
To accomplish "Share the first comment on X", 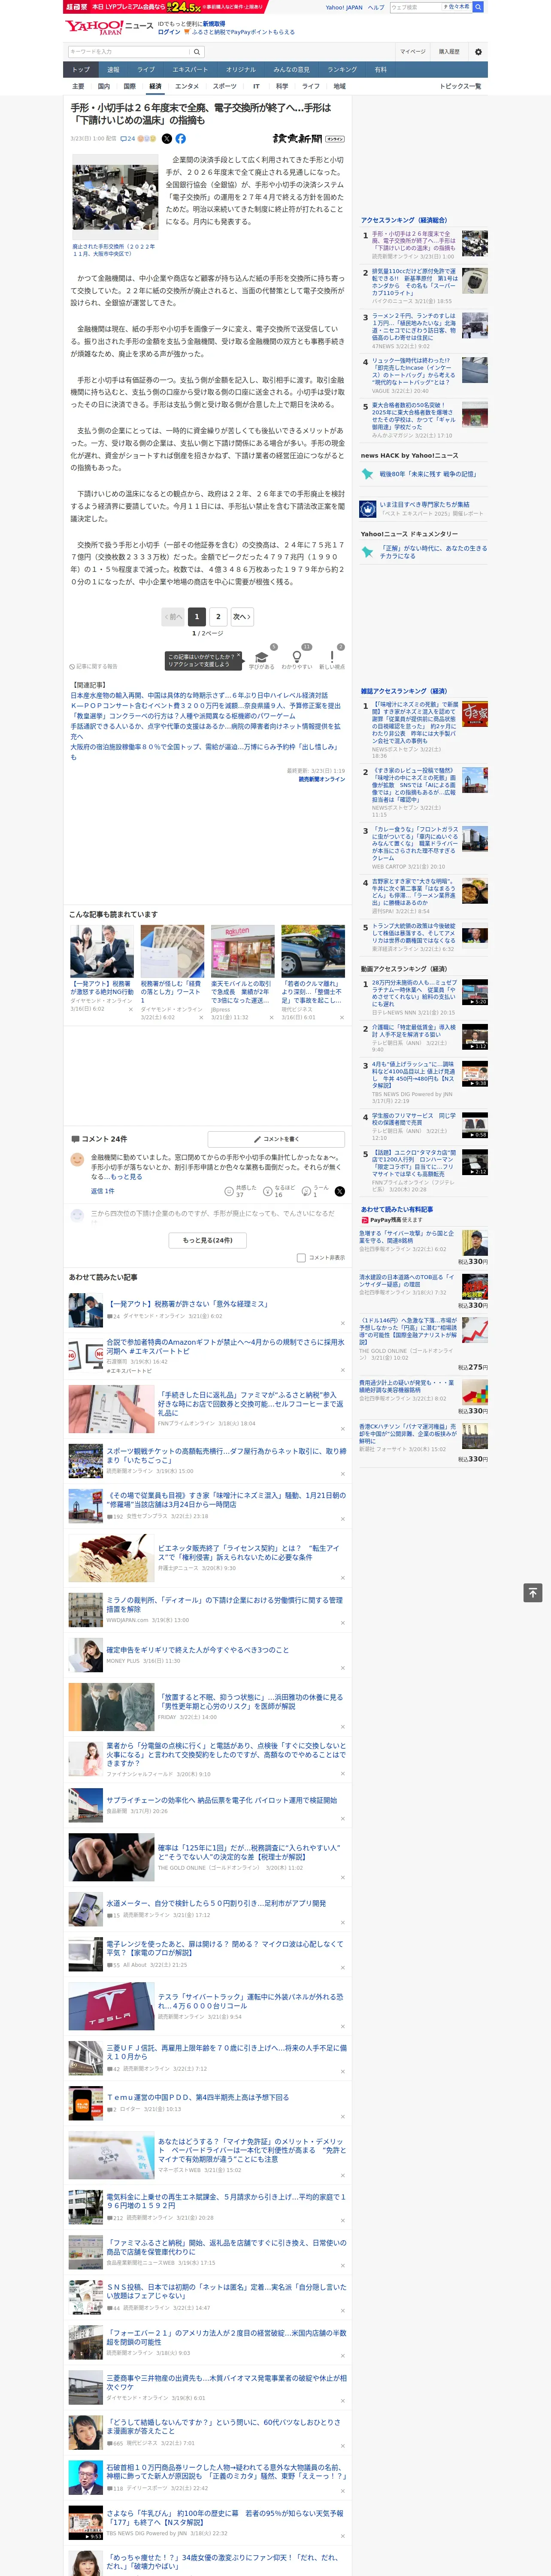I will pos(339,1191).
